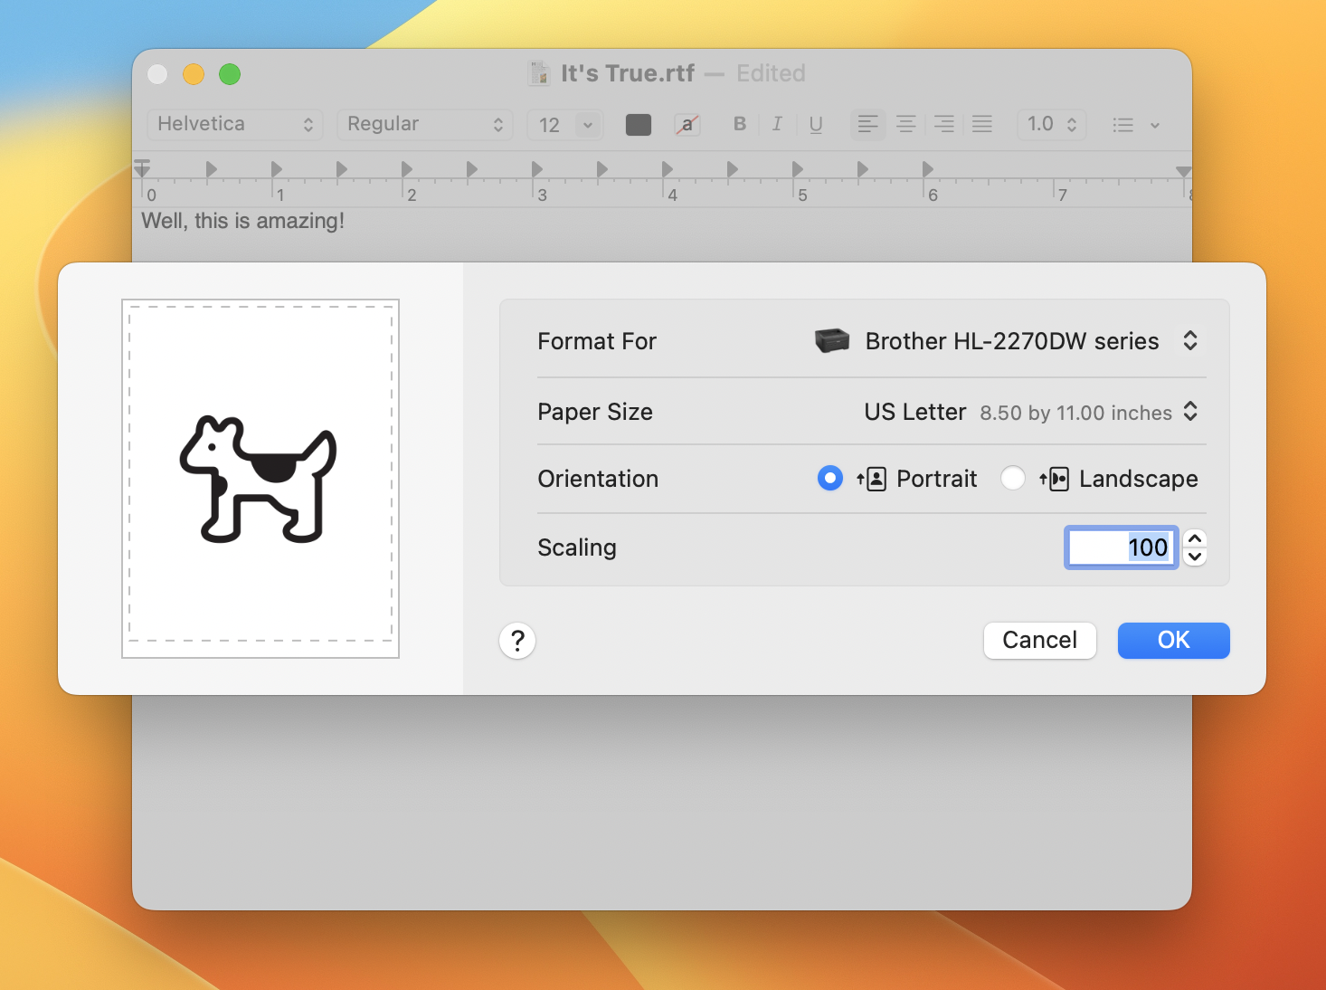The width and height of the screenshot is (1326, 990).
Task: Center align the text
Action: click(905, 124)
